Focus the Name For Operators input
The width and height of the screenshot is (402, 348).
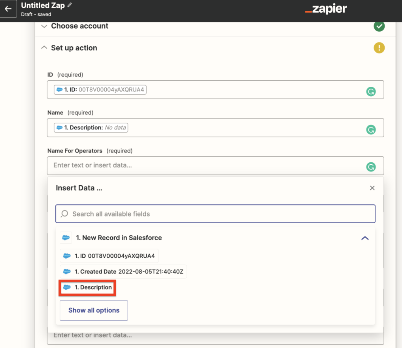pyautogui.click(x=215, y=165)
